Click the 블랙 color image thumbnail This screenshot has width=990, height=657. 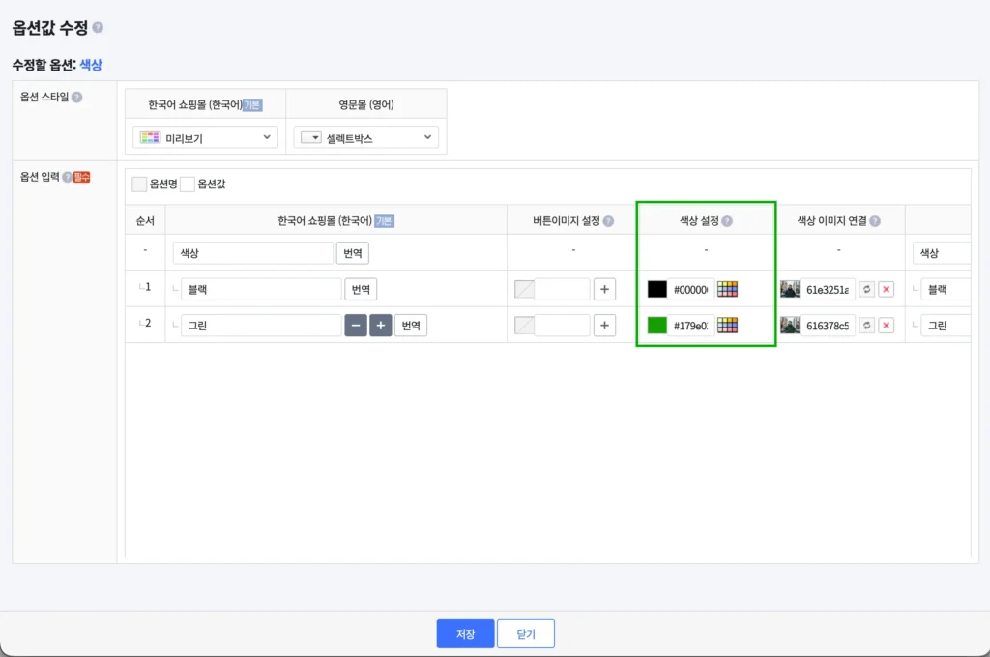(790, 289)
